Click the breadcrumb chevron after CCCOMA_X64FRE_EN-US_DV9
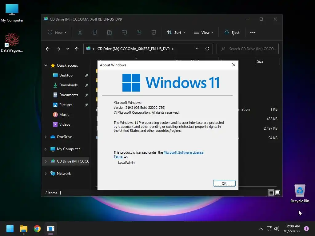Image resolution: width=315 pixels, height=236 pixels. pos(173,49)
